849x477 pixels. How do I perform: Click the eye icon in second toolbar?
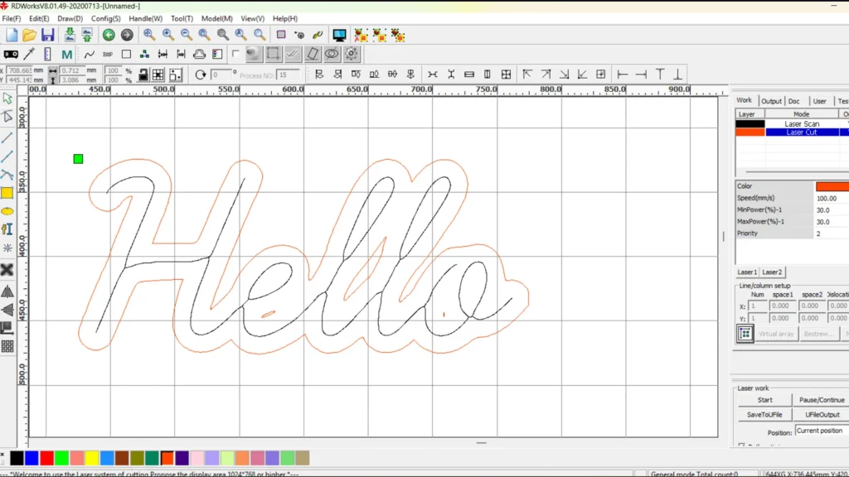332,54
